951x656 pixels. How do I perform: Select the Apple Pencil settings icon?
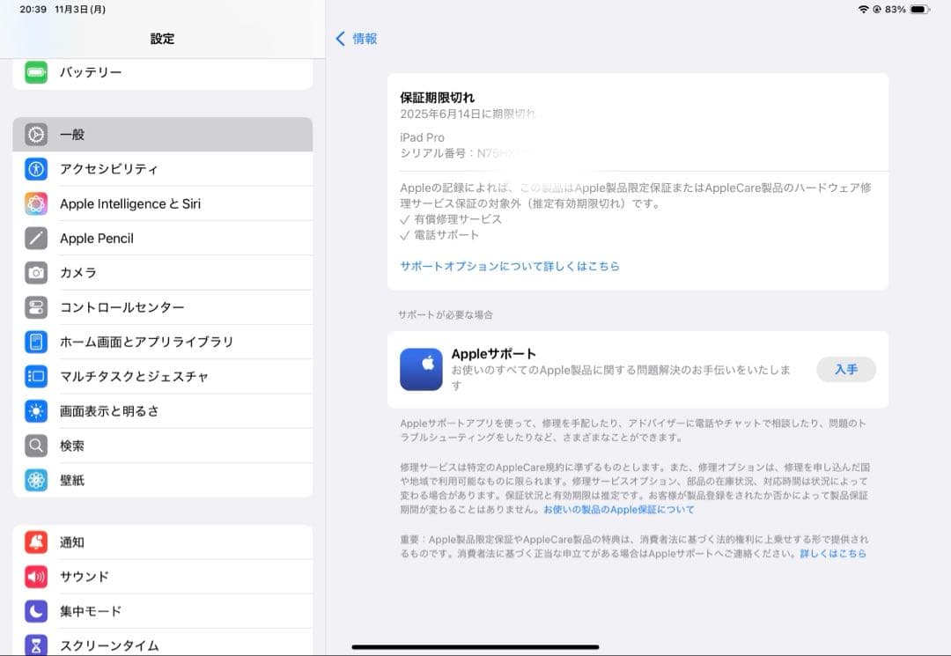click(x=35, y=238)
